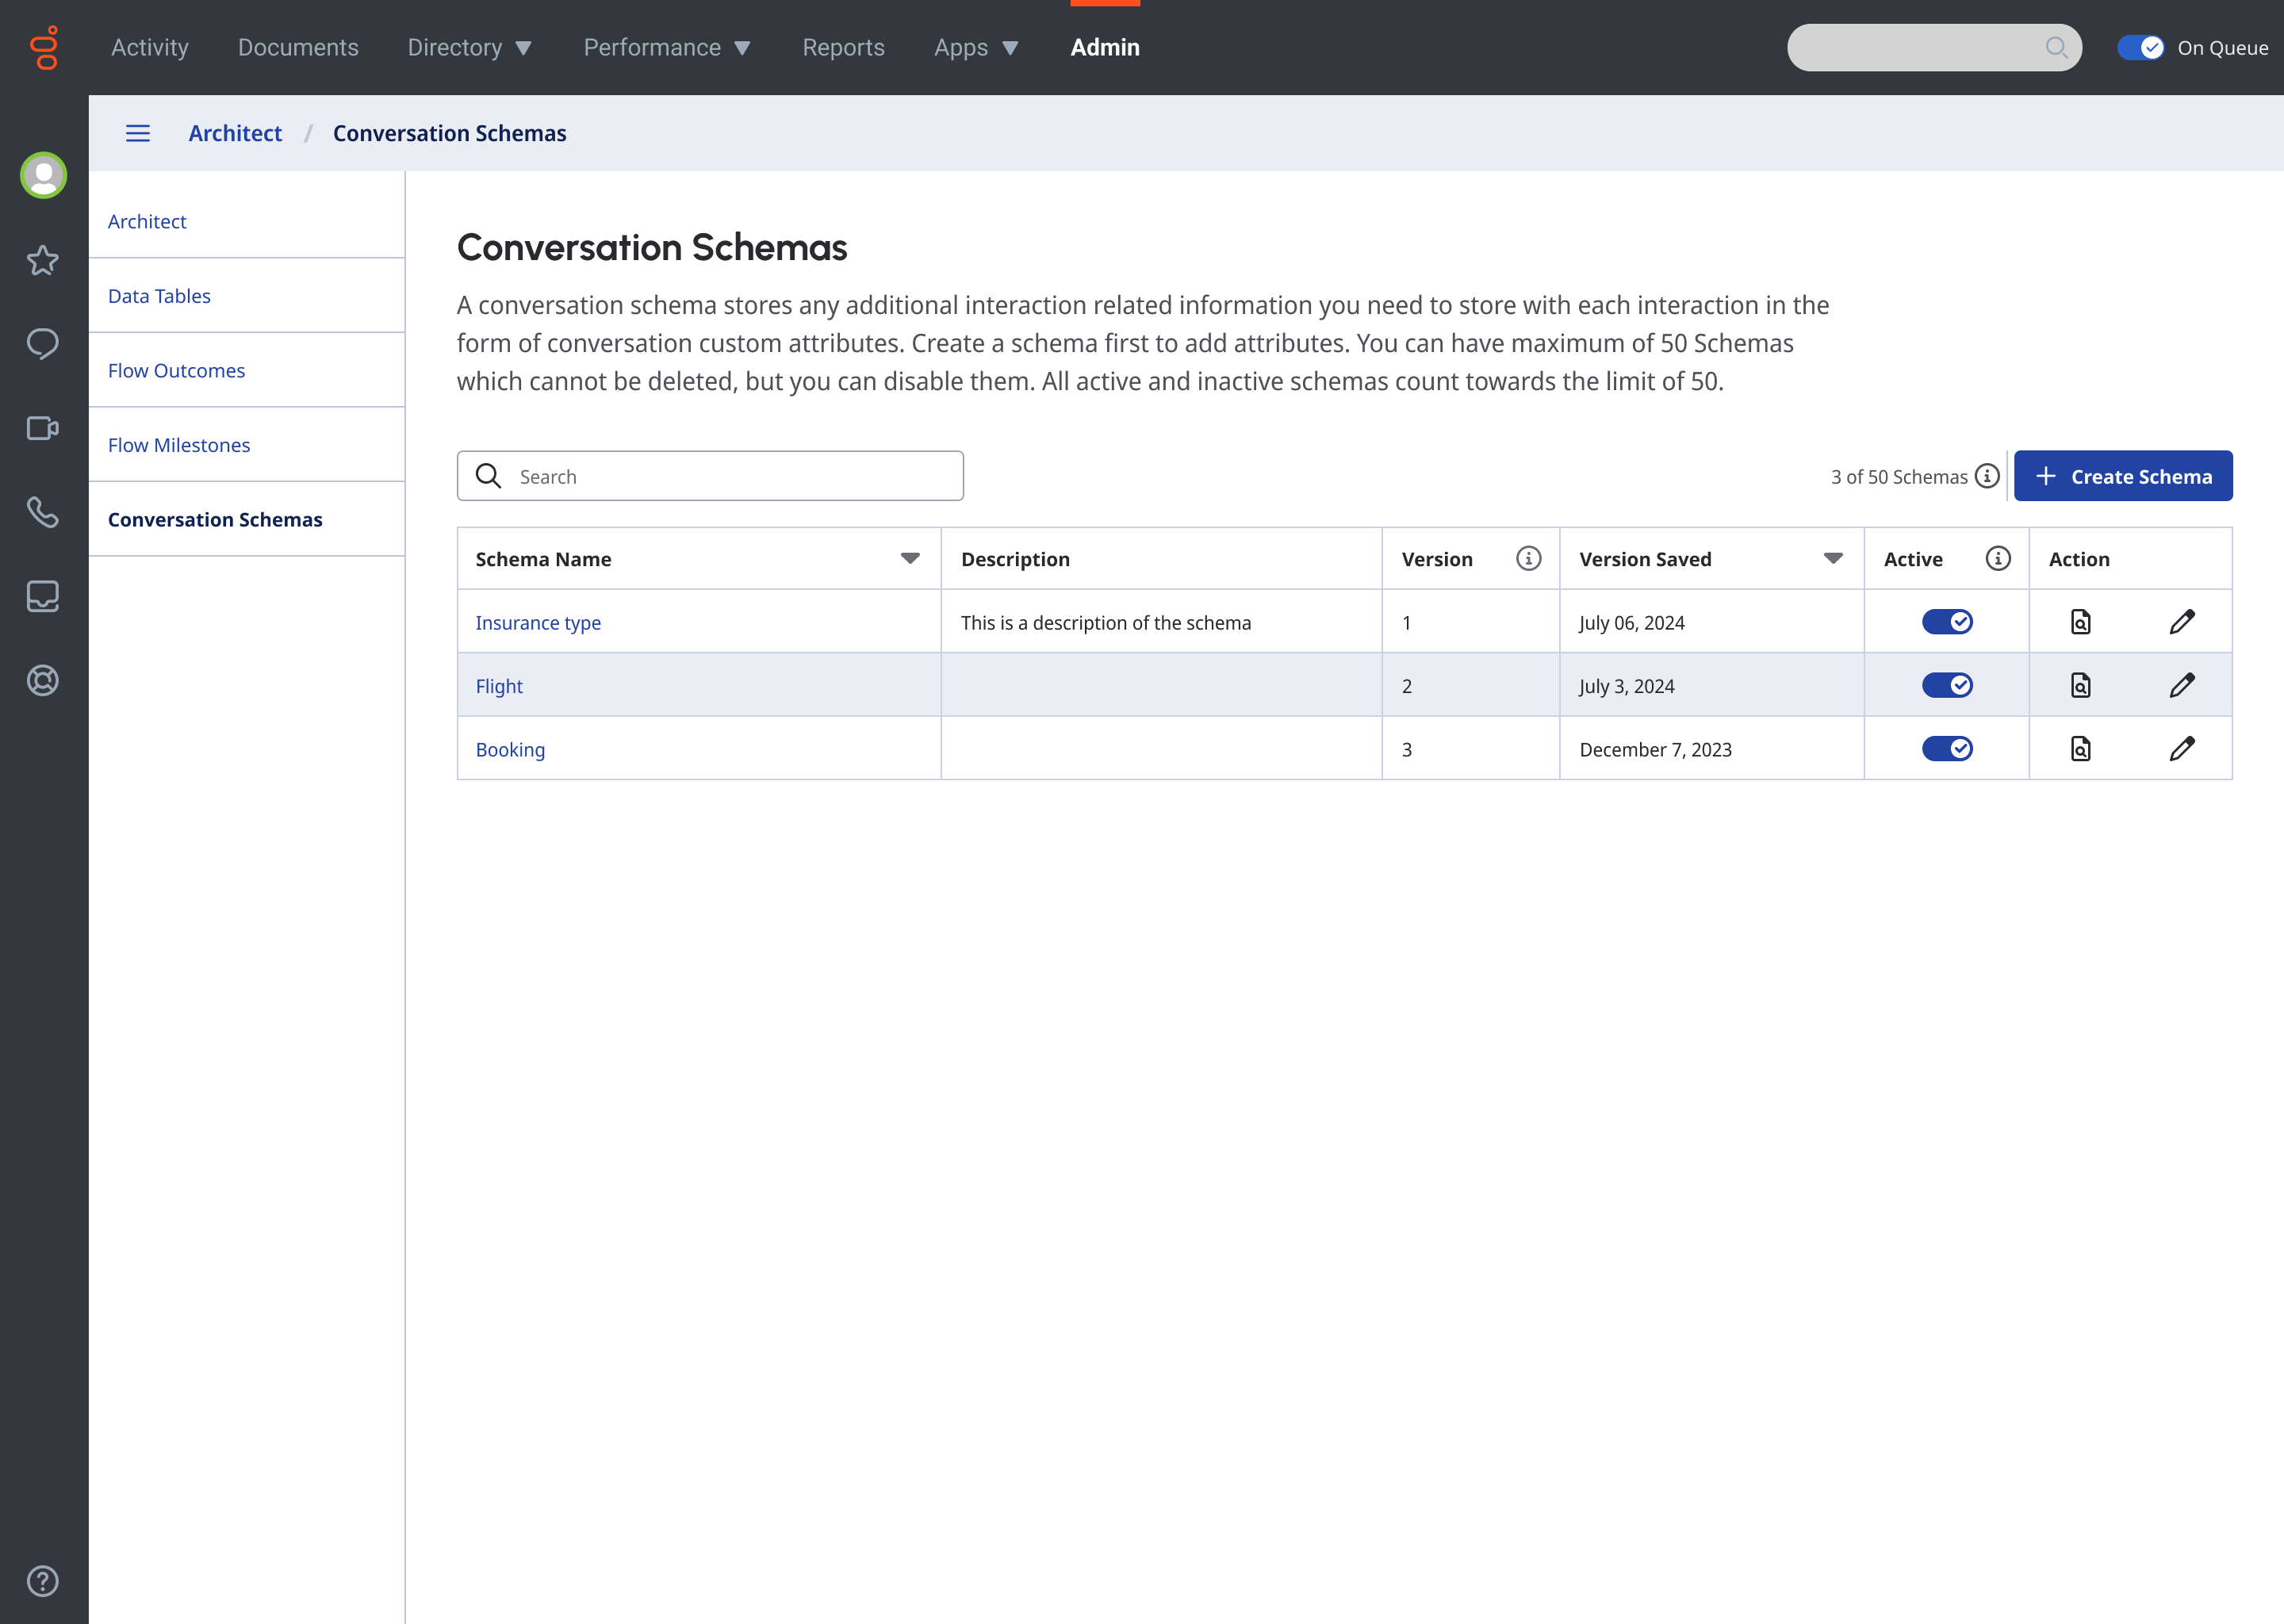Sort by the Schema Name column arrow

910,559
